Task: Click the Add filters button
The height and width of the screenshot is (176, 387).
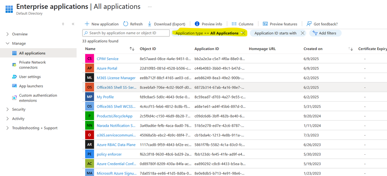Action: point(325,33)
